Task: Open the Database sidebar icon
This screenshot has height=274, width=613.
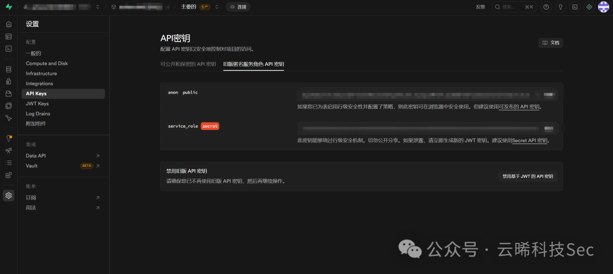Action: click(x=9, y=69)
